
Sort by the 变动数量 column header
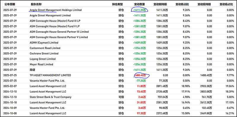point(139,4)
